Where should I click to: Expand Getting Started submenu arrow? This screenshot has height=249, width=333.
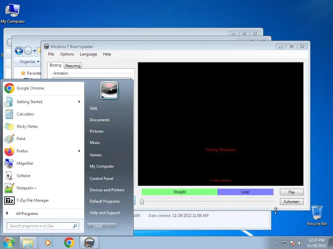pos(79,102)
